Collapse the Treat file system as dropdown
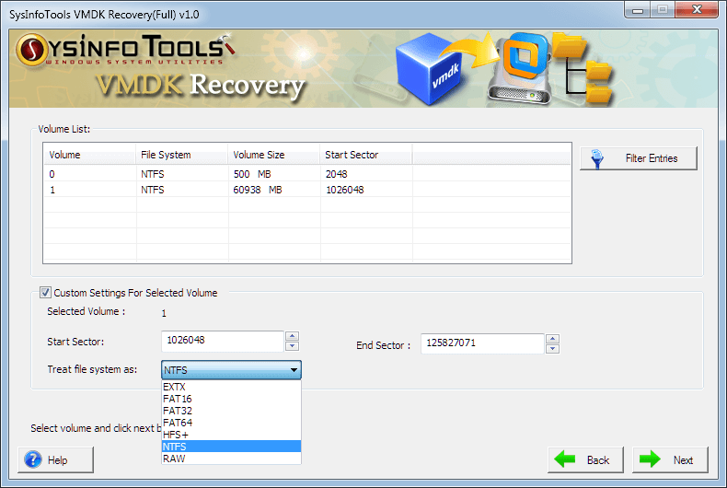 tap(294, 370)
